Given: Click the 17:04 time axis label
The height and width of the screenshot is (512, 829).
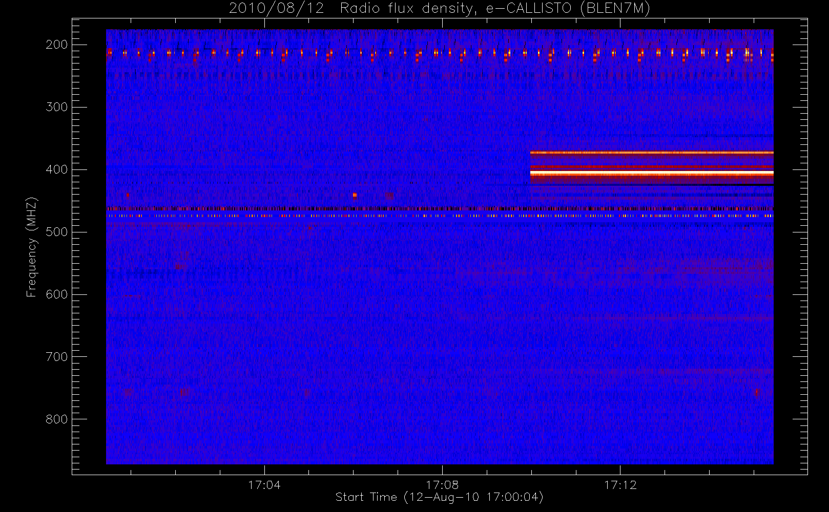Looking at the screenshot, I should 264,485.
